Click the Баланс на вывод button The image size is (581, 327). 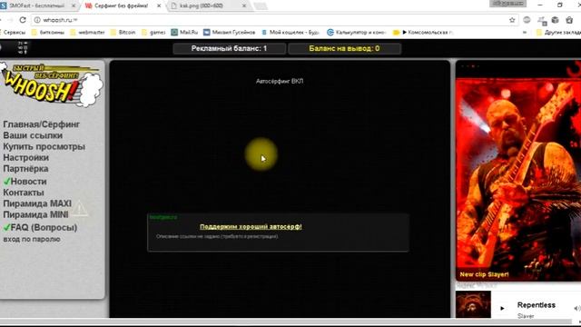pos(344,48)
